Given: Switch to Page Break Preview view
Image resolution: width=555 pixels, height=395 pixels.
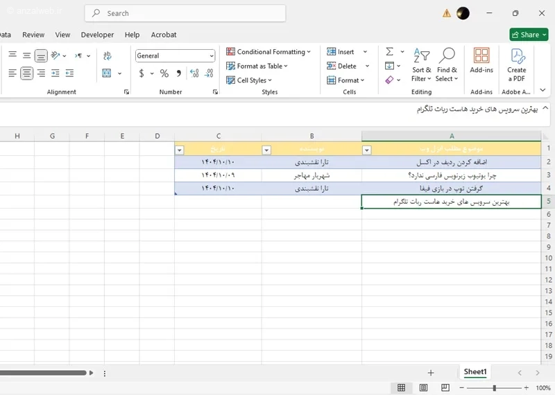Looking at the screenshot, I should click(445, 387).
